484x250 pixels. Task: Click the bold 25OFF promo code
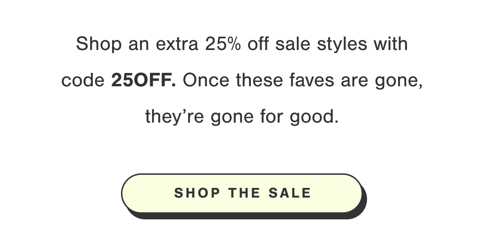pos(143,81)
